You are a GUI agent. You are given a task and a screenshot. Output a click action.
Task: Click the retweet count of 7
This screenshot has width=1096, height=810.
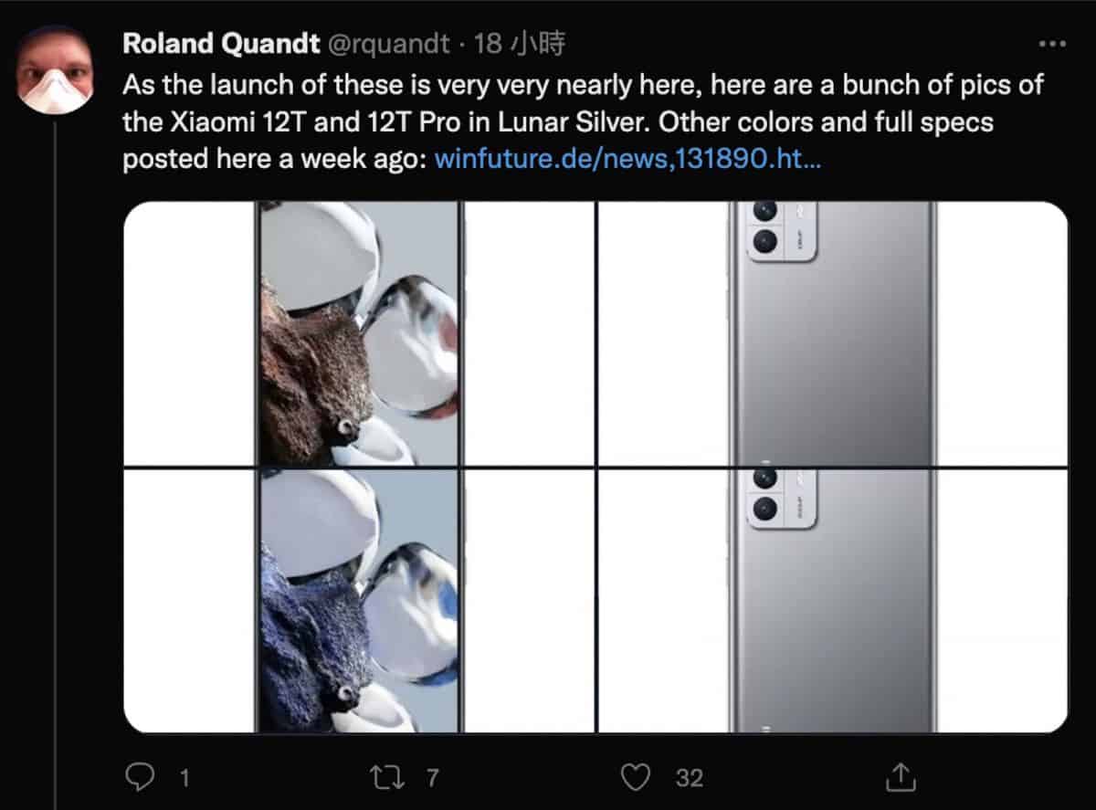(x=434, y=778)
